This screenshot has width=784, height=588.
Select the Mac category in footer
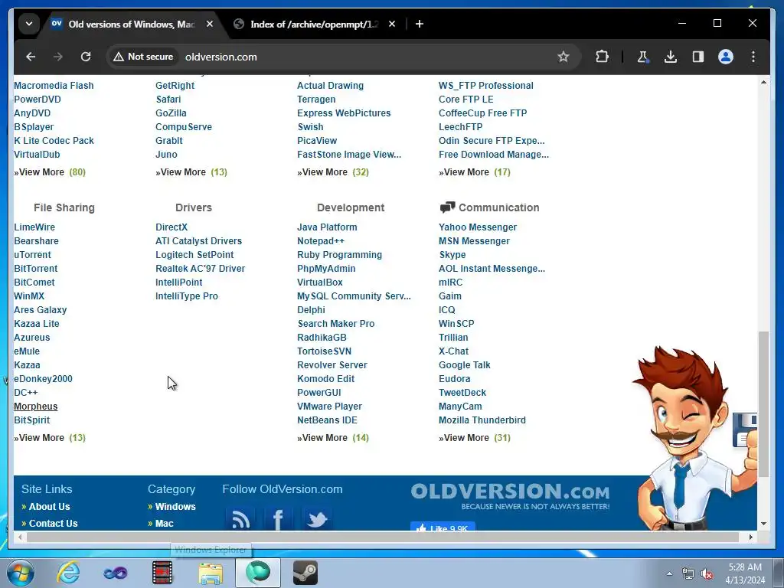click(164, 524)
